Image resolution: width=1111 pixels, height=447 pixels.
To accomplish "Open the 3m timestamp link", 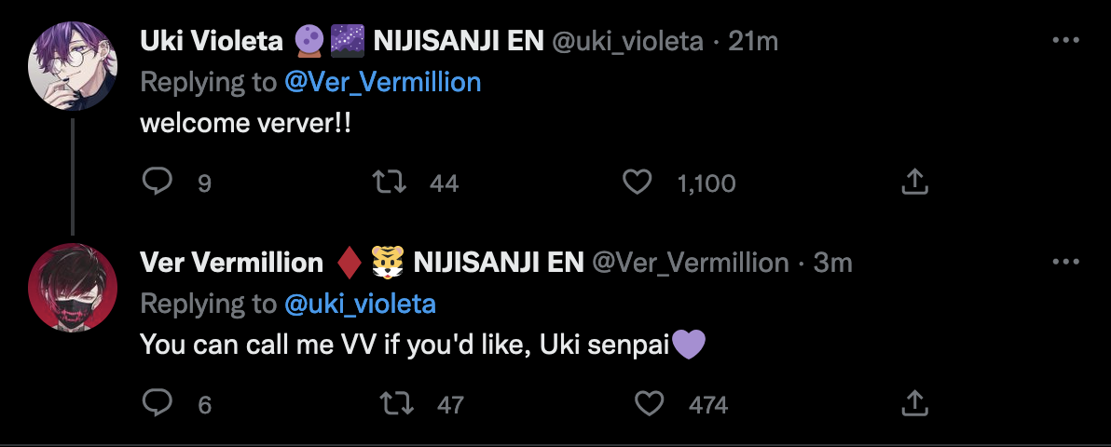I will click(833, 263).
